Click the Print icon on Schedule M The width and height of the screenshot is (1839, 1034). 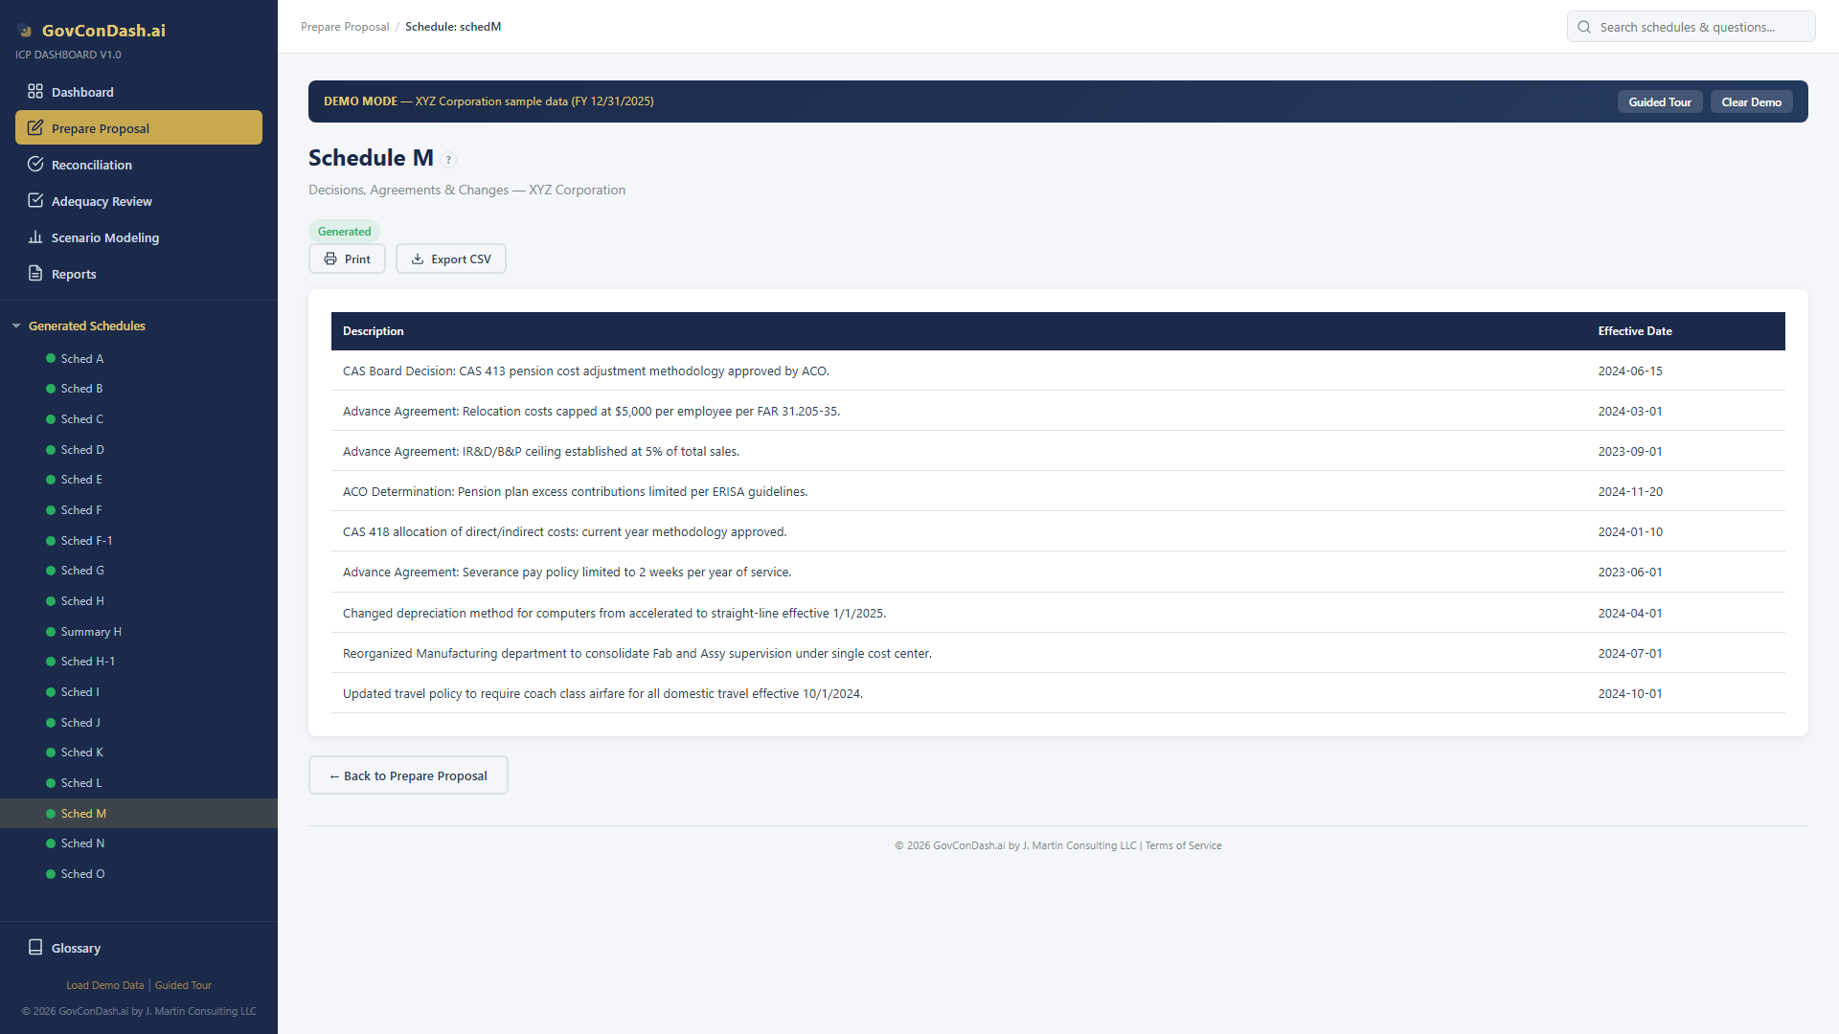pos(330,258)
